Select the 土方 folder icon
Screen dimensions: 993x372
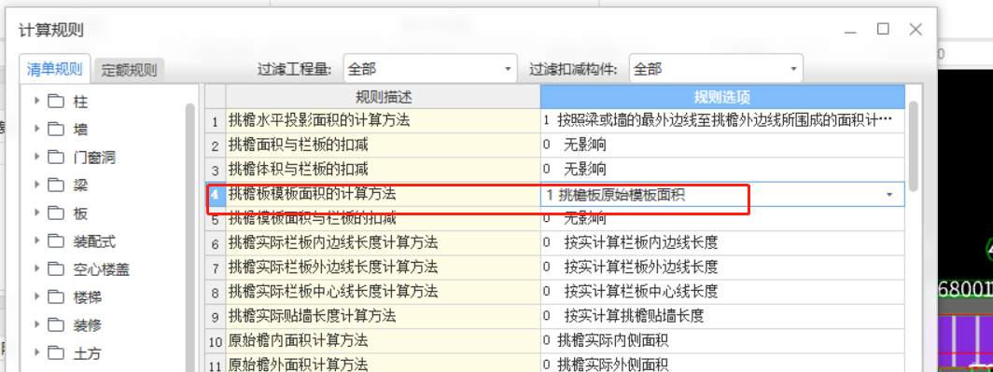(x=56, y=353)
